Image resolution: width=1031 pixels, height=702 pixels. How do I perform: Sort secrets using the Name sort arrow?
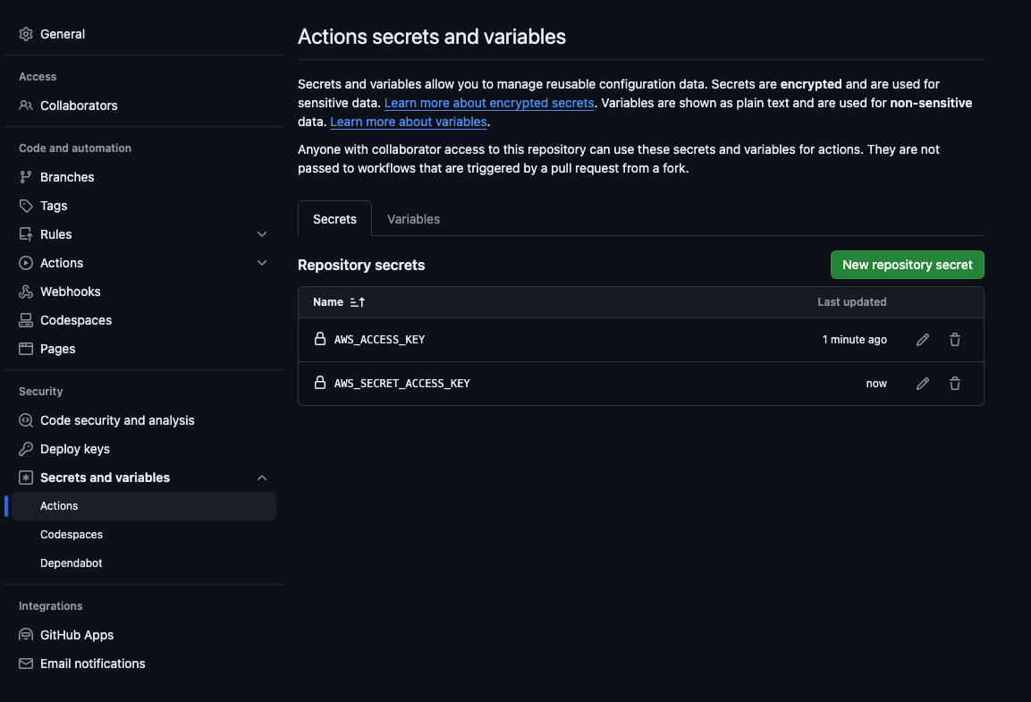(x=357, y=302)
